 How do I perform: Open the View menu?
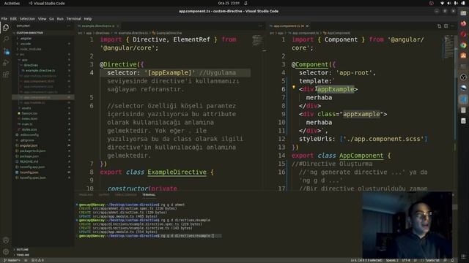coord(42,18)
